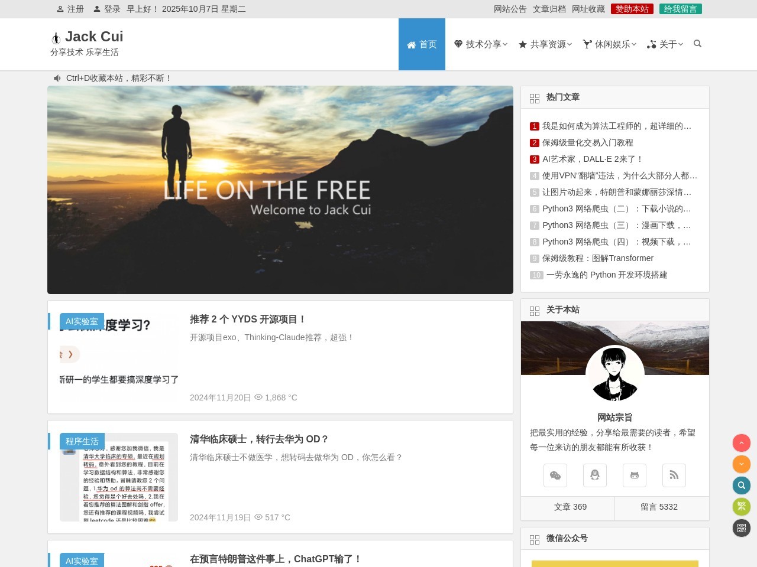Open article 清华临床硕士，转行去华为 OD？
The height and width of the screenshot is (567, 757).
coord(259,439)
